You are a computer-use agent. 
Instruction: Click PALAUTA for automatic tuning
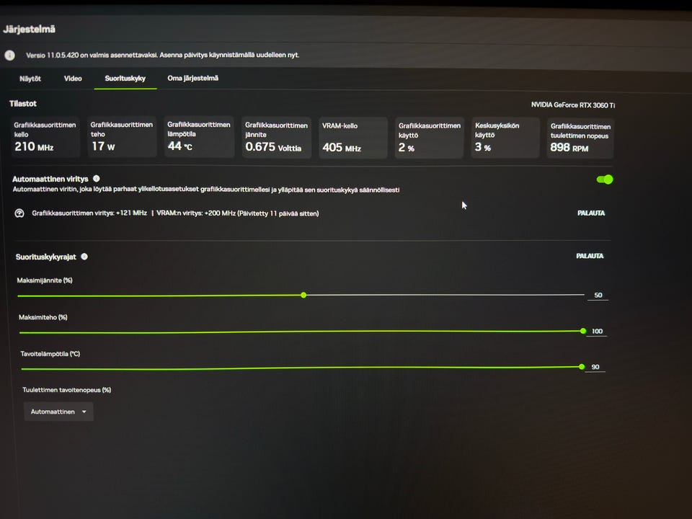coord(591,213)
